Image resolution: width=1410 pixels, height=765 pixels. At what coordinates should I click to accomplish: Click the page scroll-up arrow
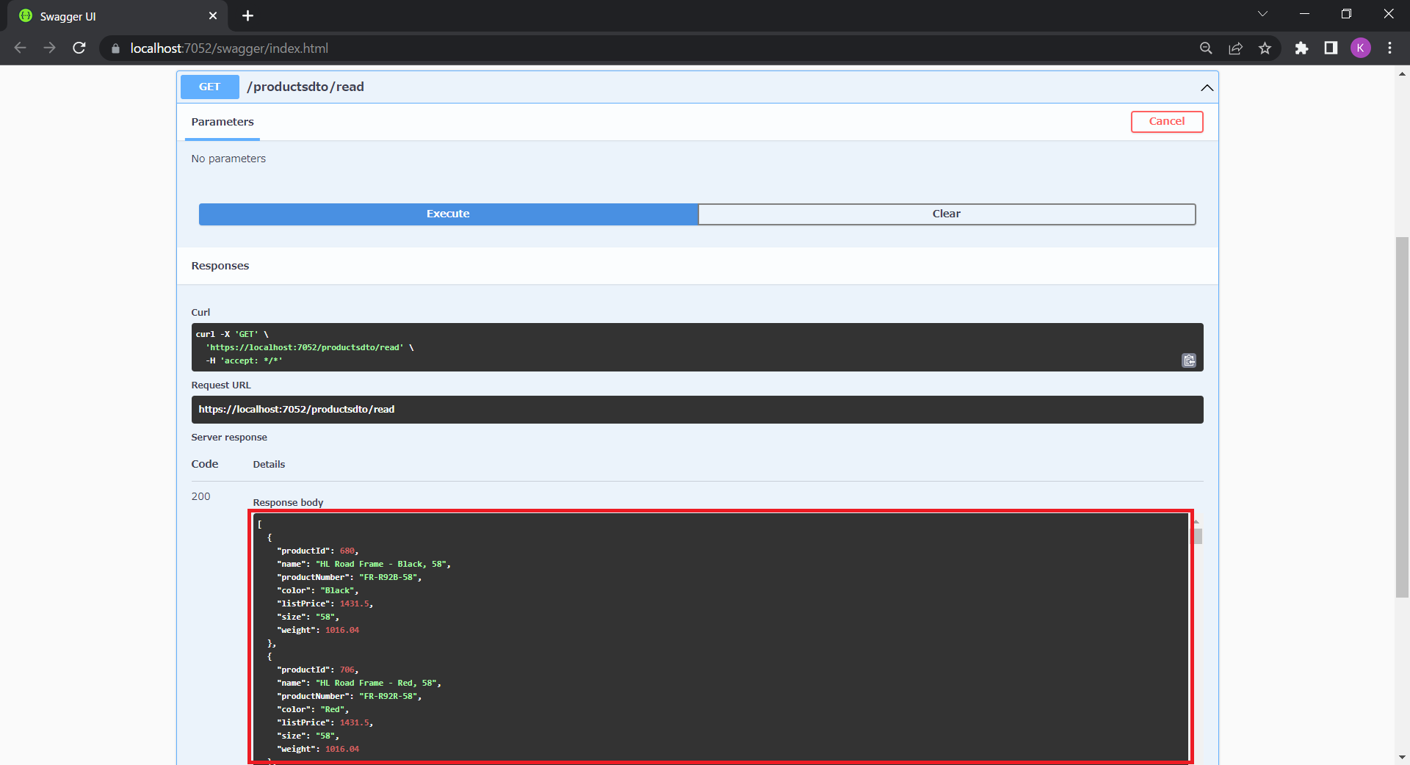coord(1402,74)
